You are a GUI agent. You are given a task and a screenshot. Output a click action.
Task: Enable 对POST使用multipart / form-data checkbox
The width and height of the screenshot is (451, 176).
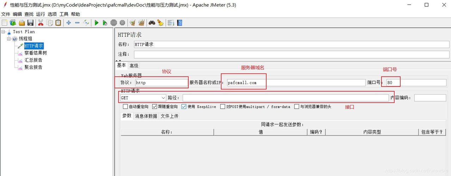click(223, 107)
